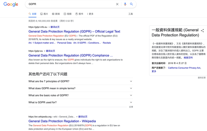The width and height of the screenshot is (207, 131).
Task: Open the GDPR Official Legal Text result
Action: 74,31
